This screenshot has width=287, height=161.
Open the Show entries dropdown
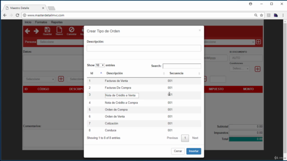100,65
